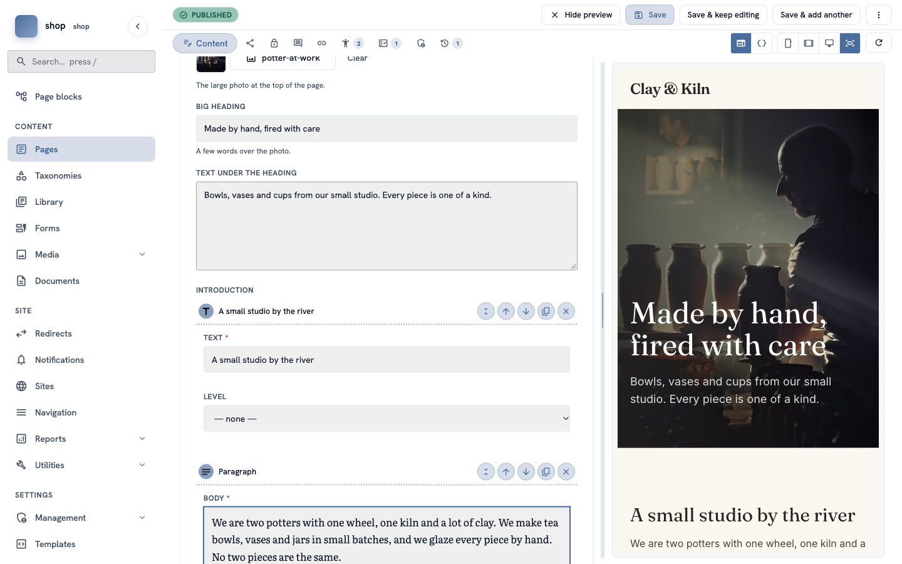Open the share tab icon
This screenshot has width=902, height=564.
[x=250, y=43]
